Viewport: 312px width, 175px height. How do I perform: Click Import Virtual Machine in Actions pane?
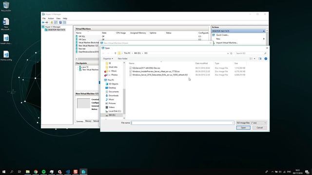point(227,43)
